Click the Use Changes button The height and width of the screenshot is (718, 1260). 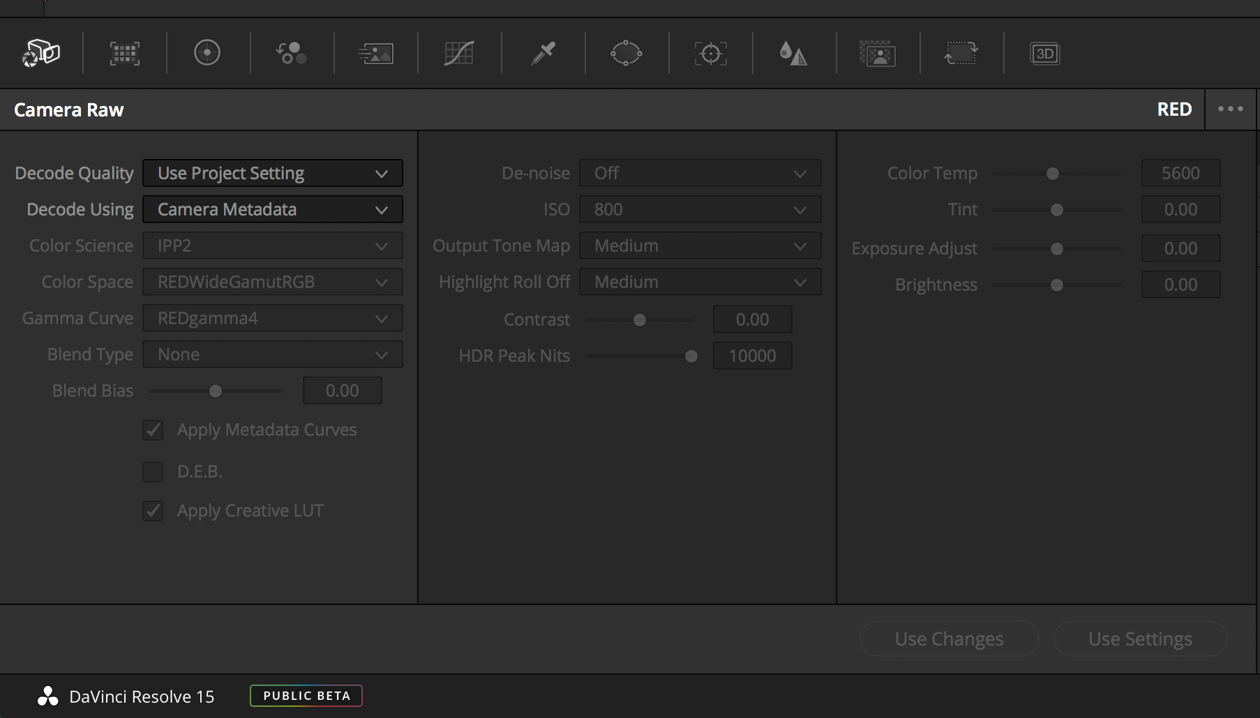point(949,639)
